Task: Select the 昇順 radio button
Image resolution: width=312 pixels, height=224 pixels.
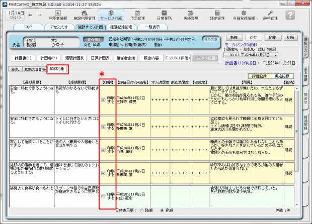Action: (x=162, y=211)
